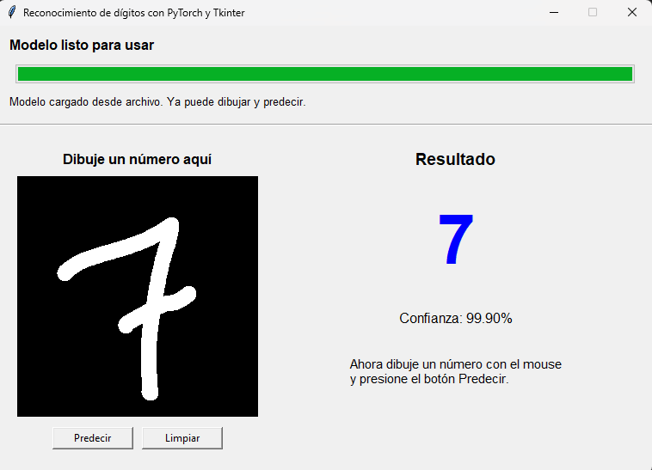Clear the canvas with the Limpiar button
Screen dimensions: 652x470
182,438
